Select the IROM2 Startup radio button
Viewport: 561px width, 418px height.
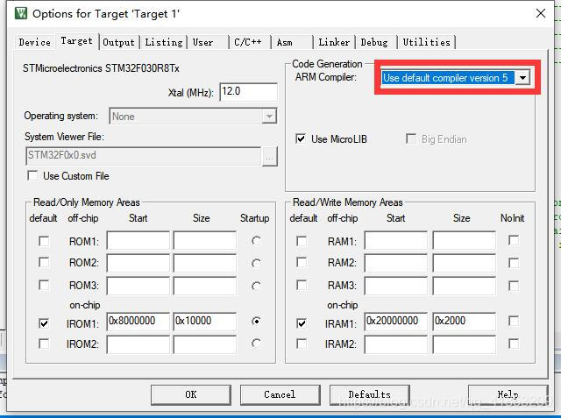click(x=256, y=344)
